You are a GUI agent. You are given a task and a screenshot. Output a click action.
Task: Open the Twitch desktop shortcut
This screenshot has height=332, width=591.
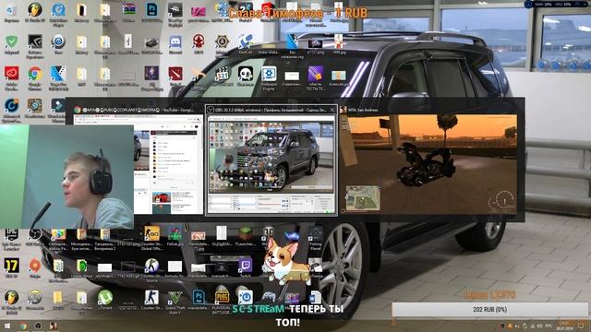coord(246,266)
